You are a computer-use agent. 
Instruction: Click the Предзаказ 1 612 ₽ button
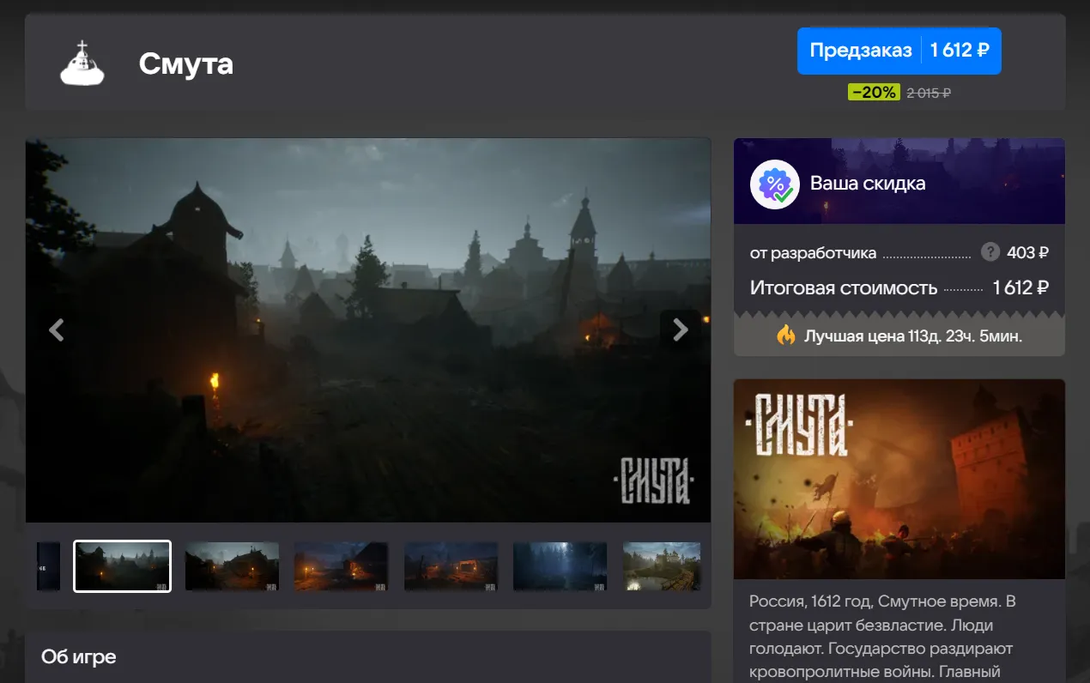pos(899,51)
